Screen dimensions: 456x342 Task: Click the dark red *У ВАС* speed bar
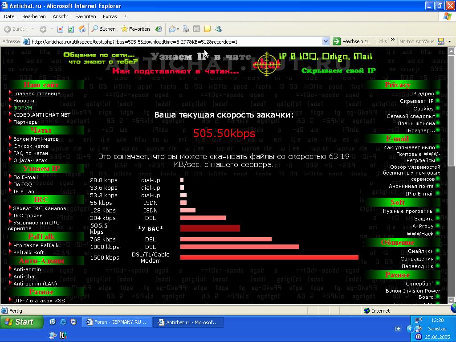210,228
